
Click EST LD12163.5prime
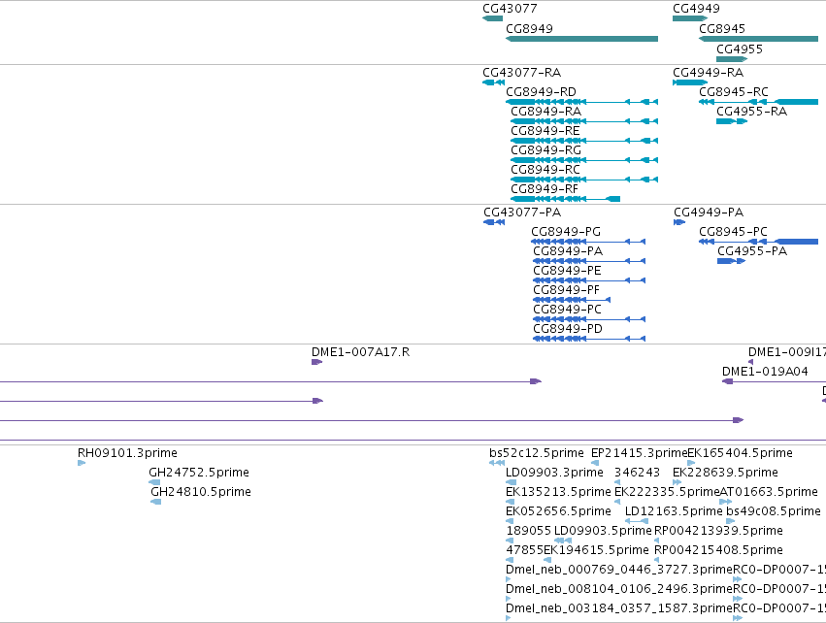pos(674,511)
